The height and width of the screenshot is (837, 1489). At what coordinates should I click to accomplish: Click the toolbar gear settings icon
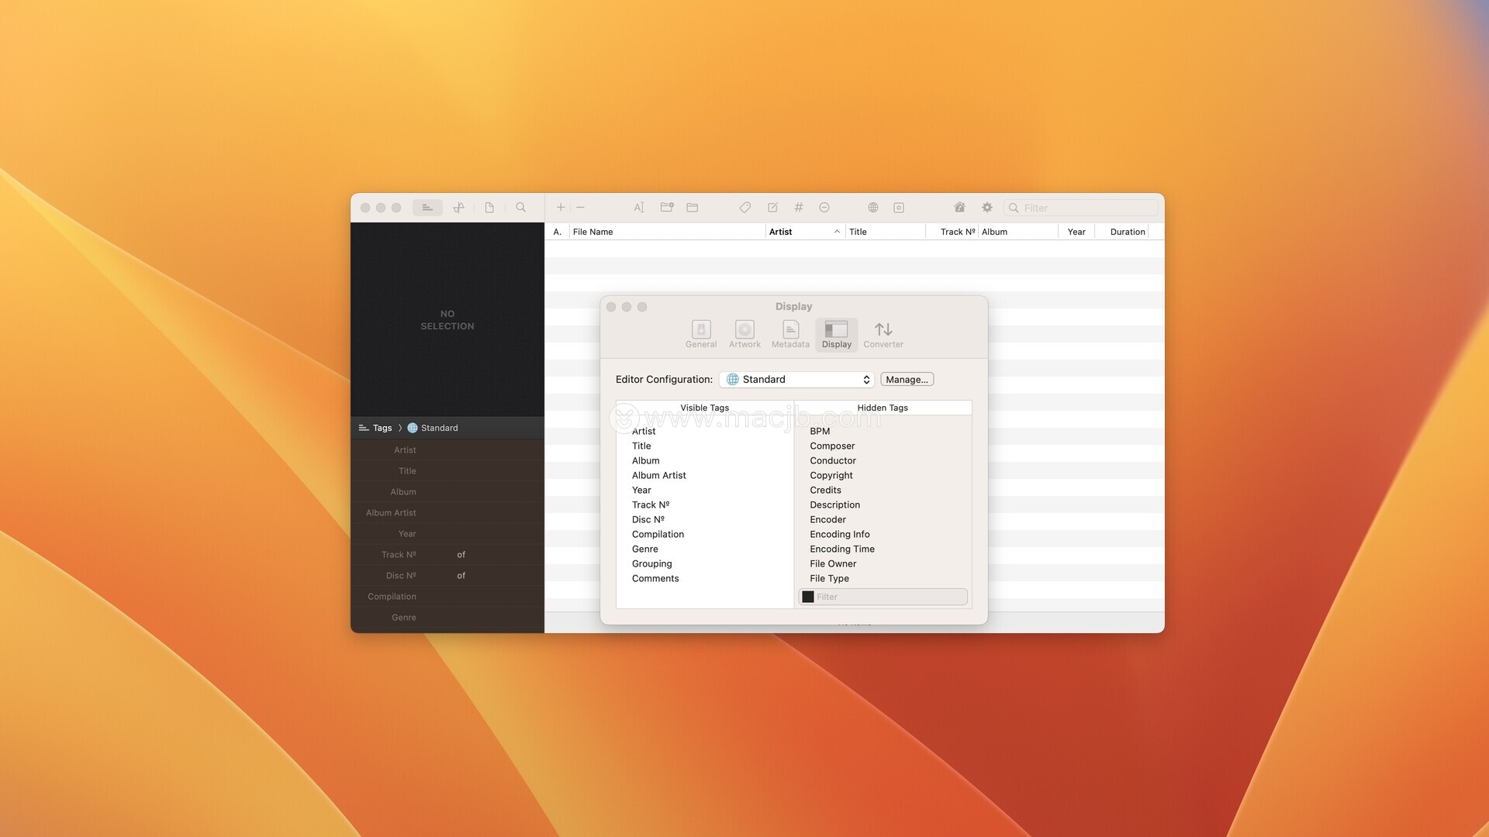986,208
